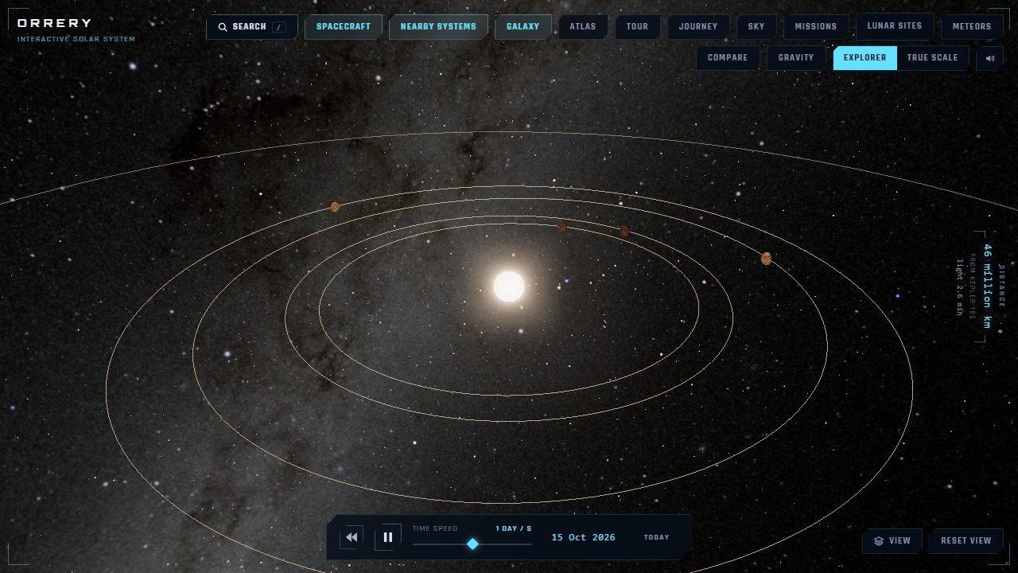Toggle the Galaxy view button
Screen dimensions: 1018x573
point(523,27)
